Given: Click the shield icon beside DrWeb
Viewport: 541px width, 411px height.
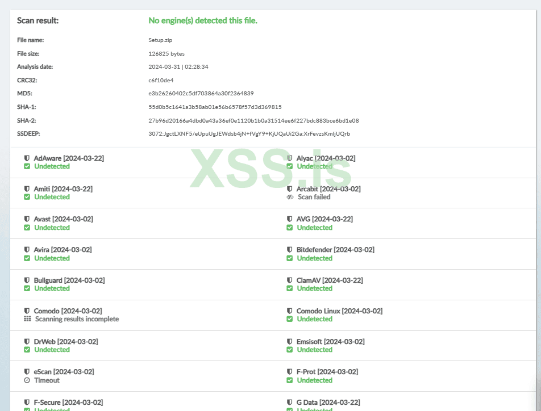Looking at the screenshot, I should 27,342.
